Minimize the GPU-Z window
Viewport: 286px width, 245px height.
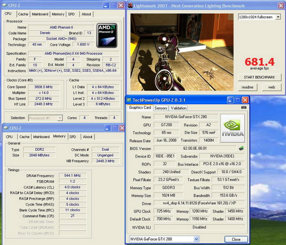[230, 100]
